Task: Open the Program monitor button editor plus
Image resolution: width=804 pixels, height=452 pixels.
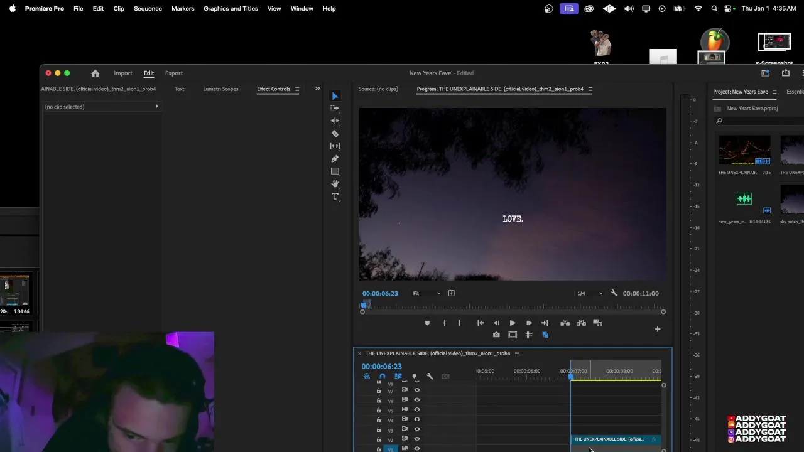Action: pos(658,330)
